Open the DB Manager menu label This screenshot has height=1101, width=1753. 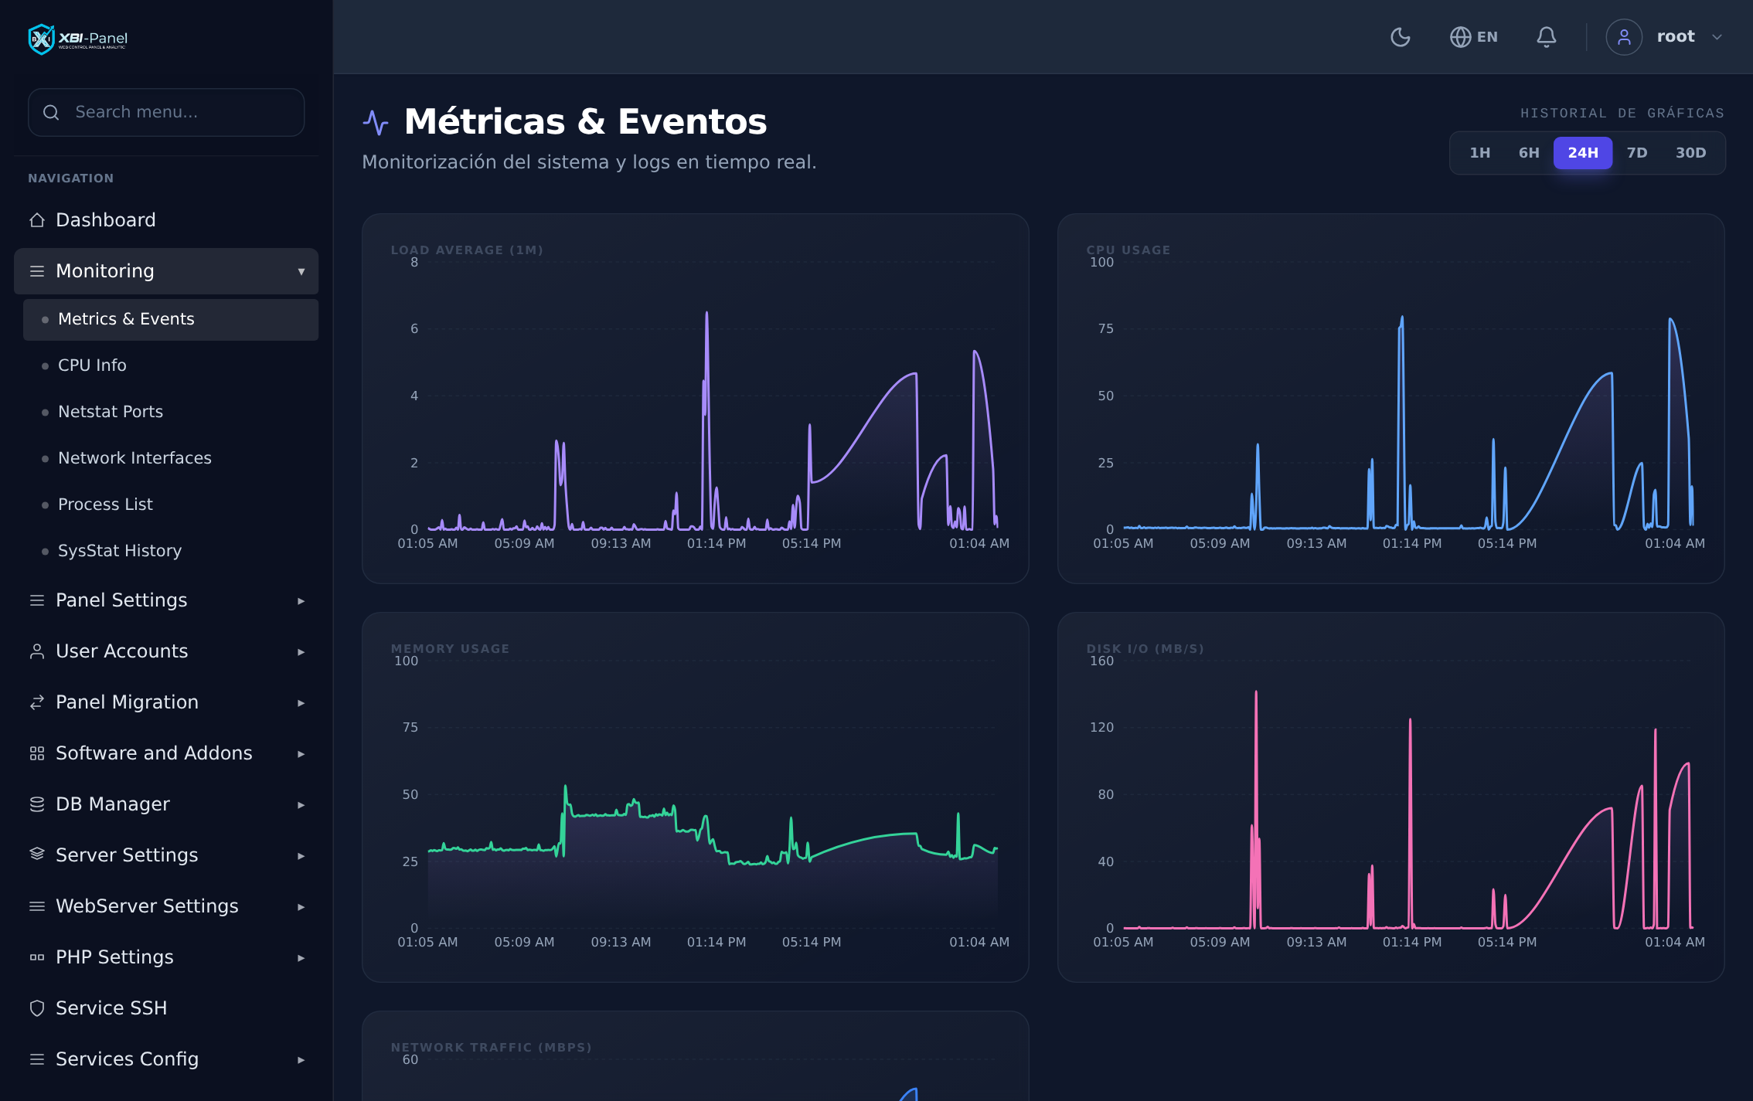coord(113,804)
